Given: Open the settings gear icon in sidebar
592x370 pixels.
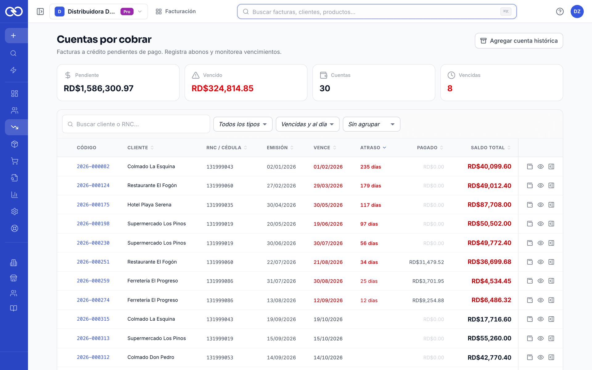Looking at the screenshot, I should pos(14,212).
